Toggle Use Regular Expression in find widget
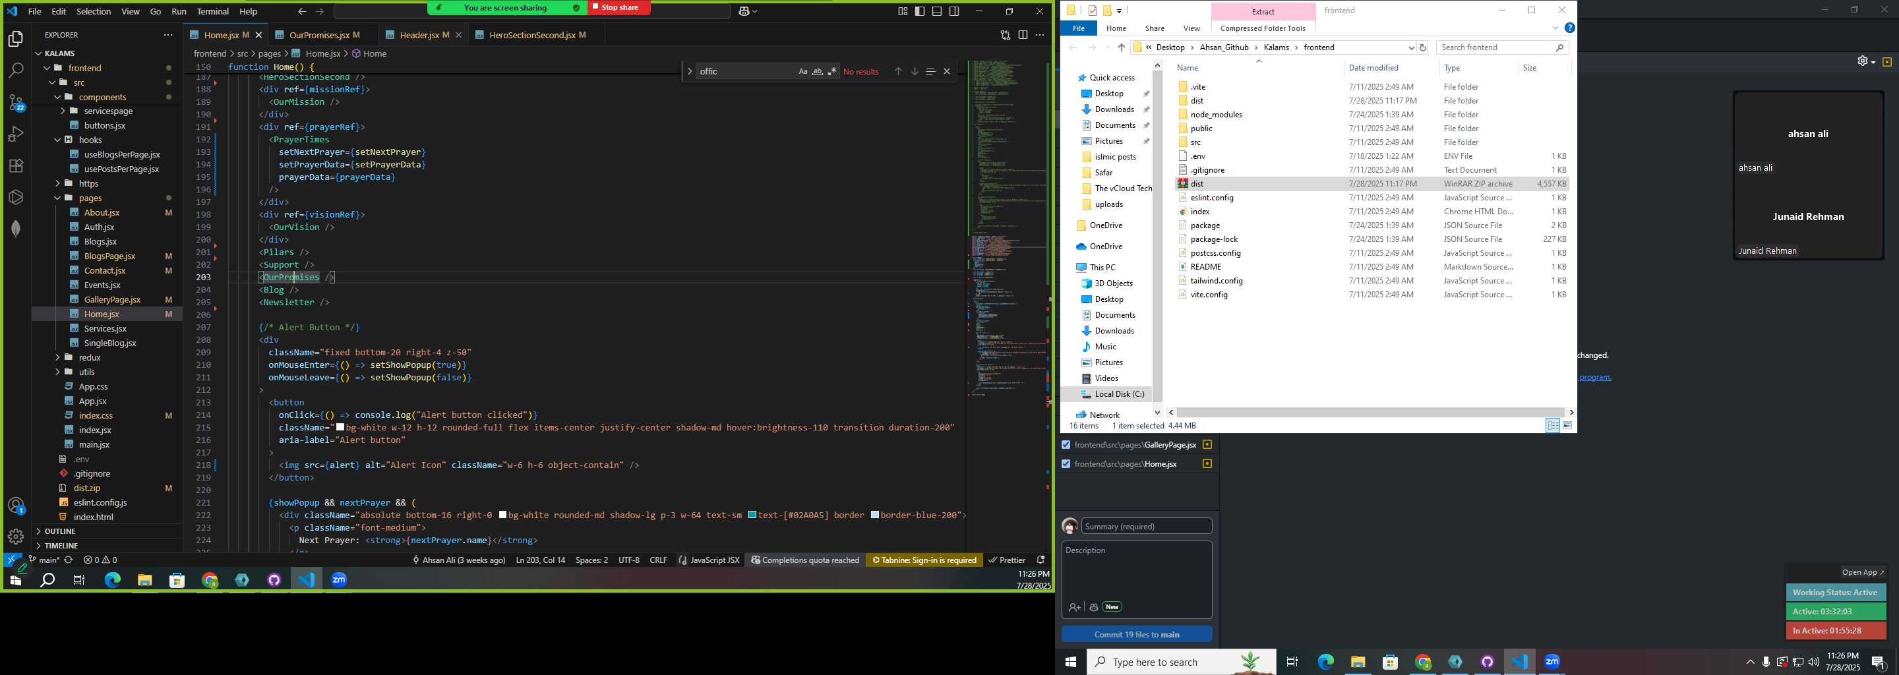The image size is (1899, 675). click(832, 71)
